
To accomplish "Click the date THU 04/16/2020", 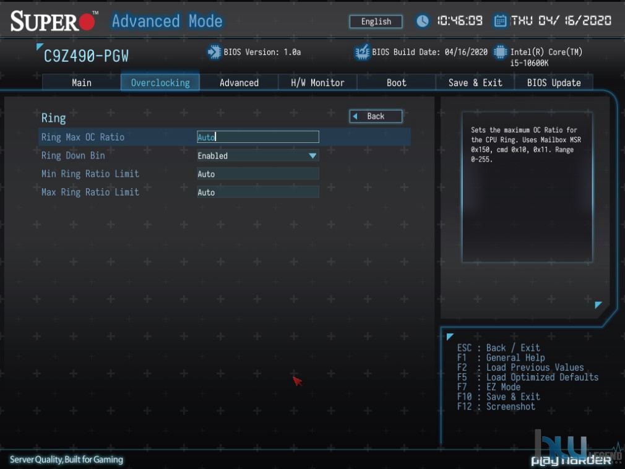I will [x=561, y=20].
